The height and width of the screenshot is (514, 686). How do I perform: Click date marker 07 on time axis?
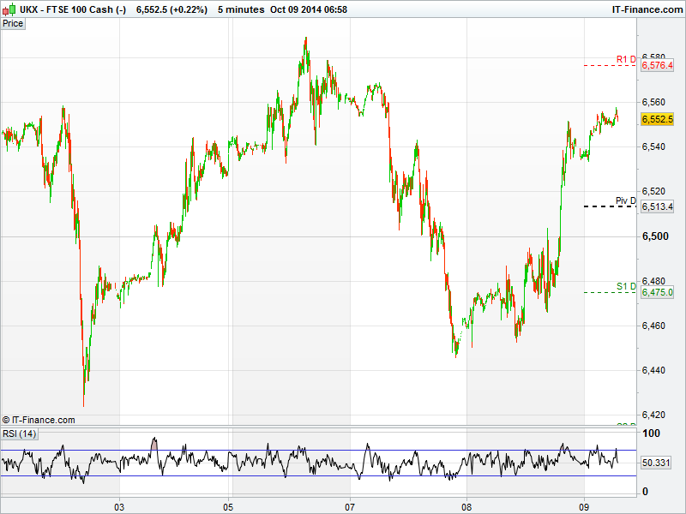(350, 505)
